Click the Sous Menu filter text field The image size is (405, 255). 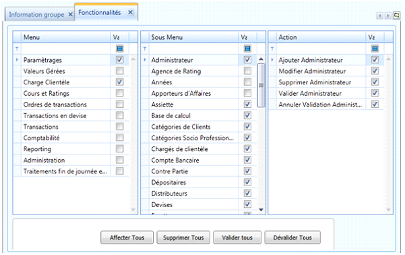point(193,49)
